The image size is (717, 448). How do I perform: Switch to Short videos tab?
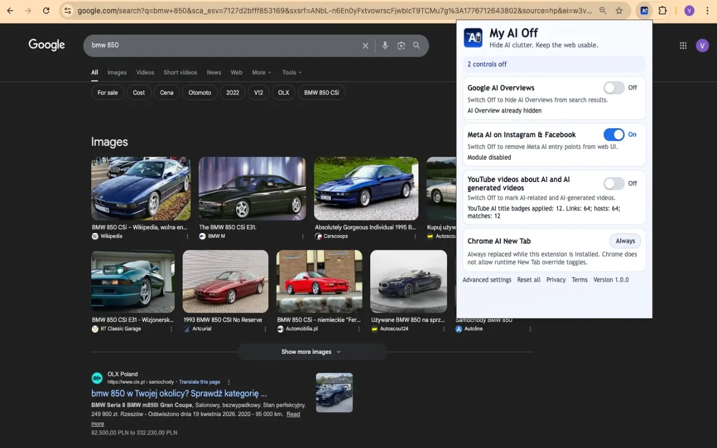click(180, 72)
